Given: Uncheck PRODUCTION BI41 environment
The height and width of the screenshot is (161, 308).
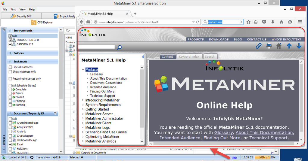Looking at the screenshot, I should (x=10, y=40).
